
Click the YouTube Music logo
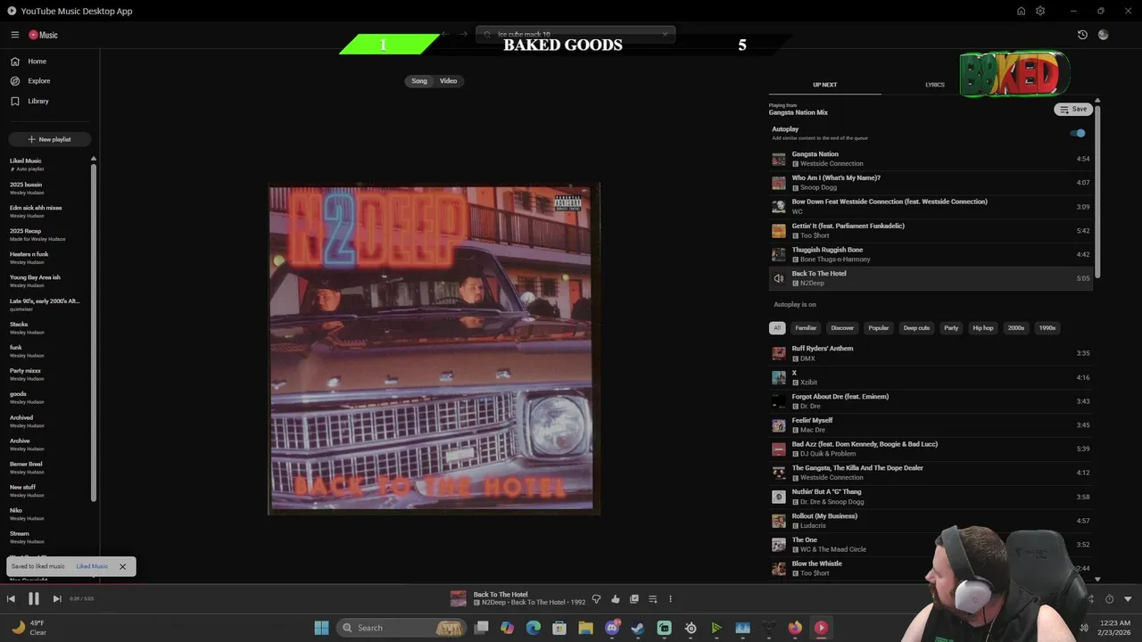(43, 35)
